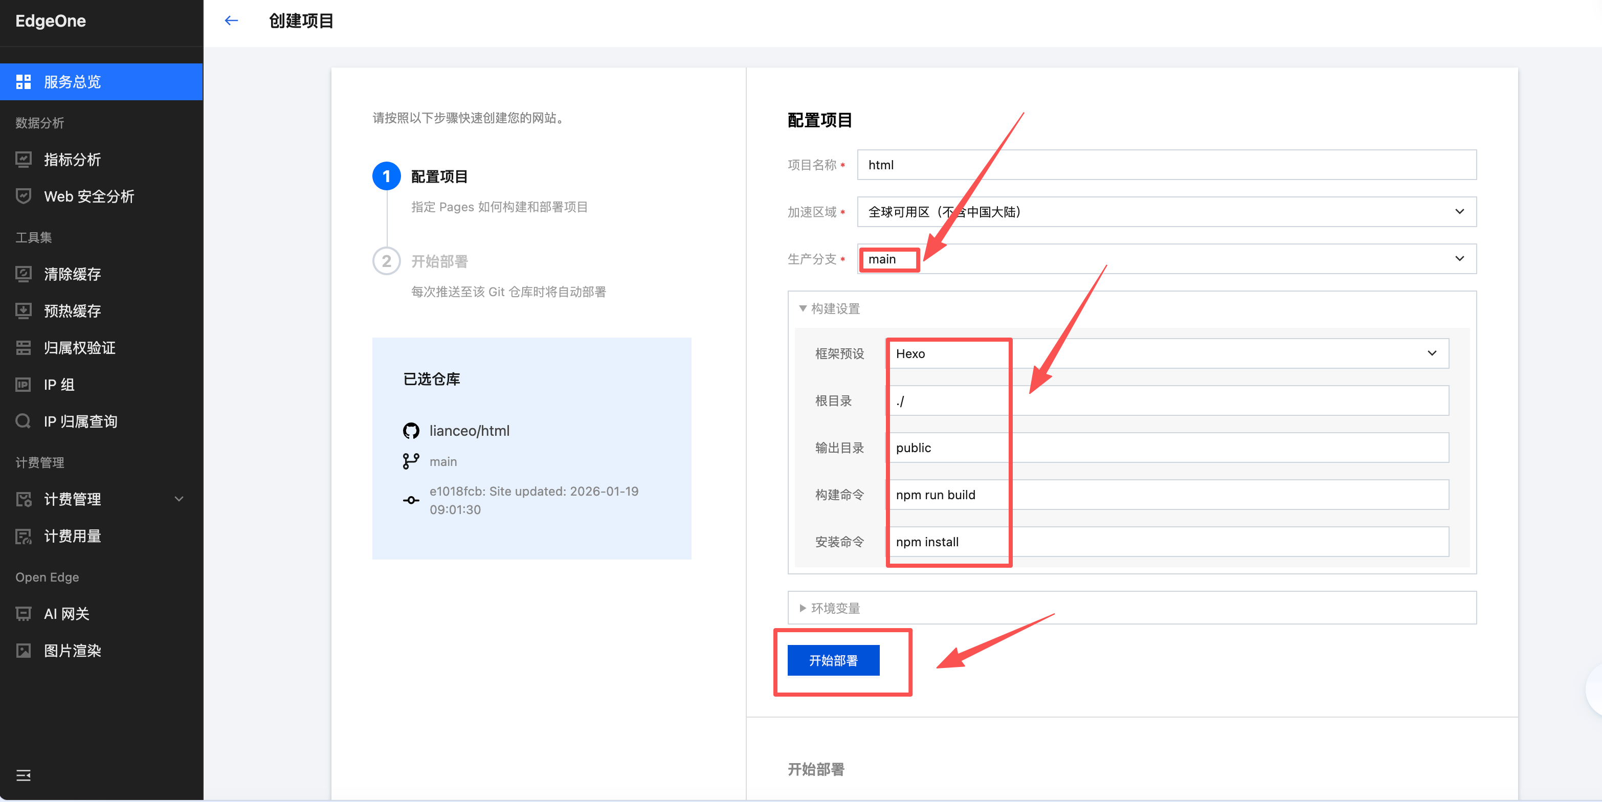Image resolution: width=1602 pixels, height=802 pixels.
Task: Click the 项目名称 input field
Action: tap(1166, 165)
